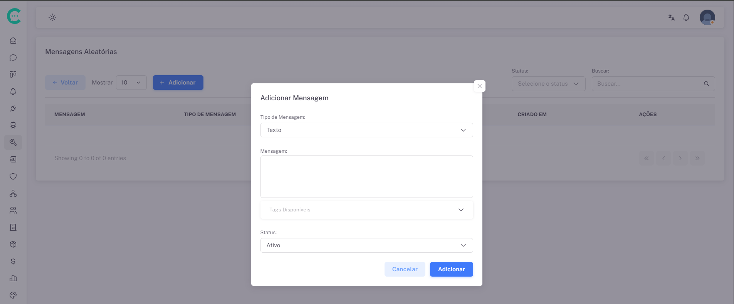
Task: Open the chat bubble icon in sidebar
Action: 13,57
